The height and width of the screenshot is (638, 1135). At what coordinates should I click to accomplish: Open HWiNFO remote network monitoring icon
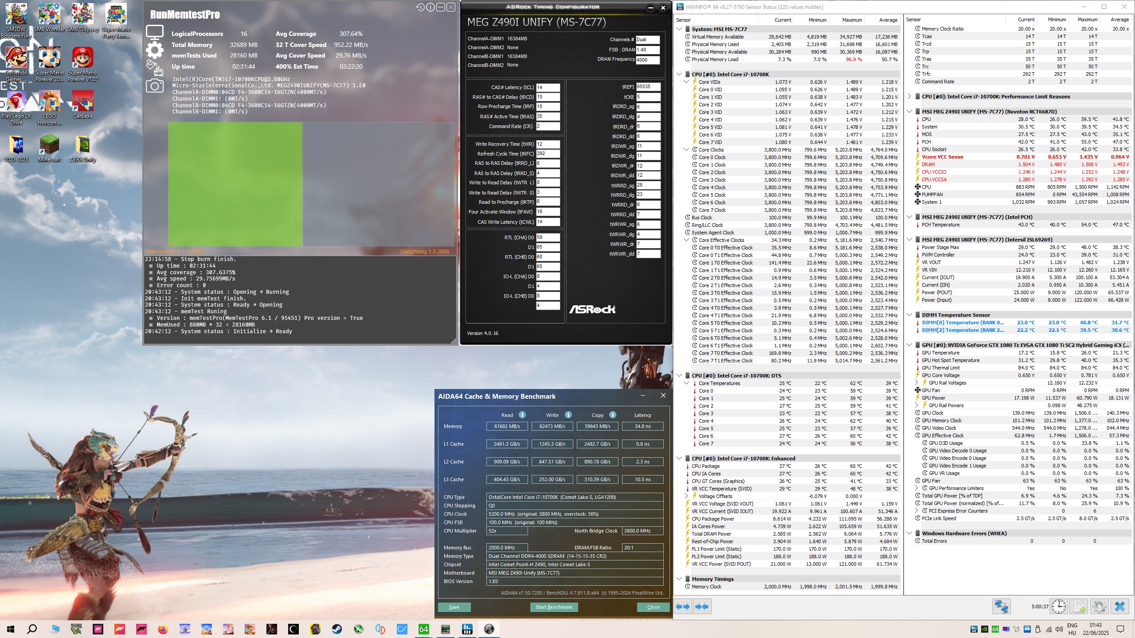(1001, 607)
